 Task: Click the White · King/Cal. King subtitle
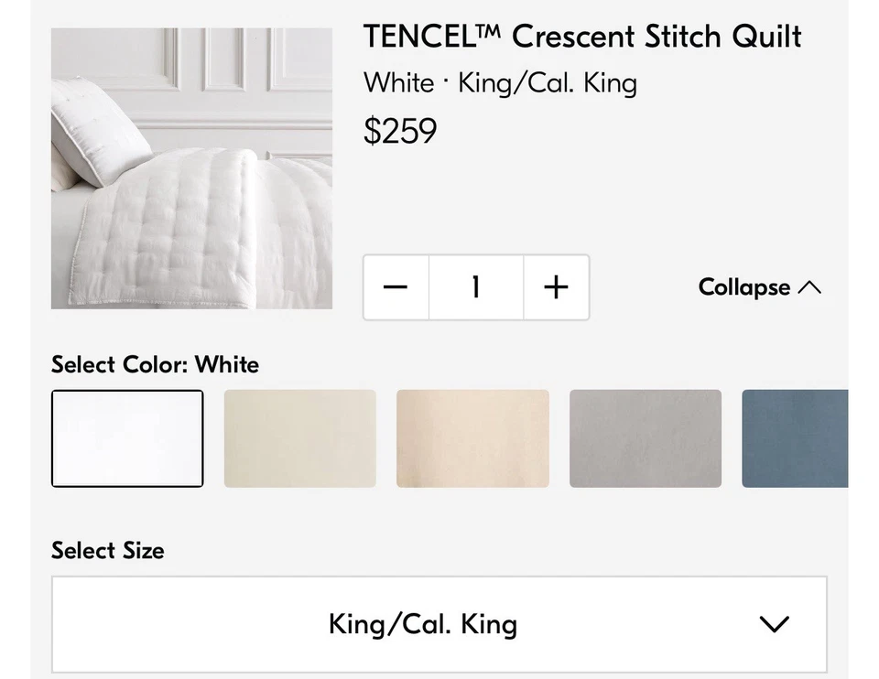pyautogui.click(x=500, y=83)
